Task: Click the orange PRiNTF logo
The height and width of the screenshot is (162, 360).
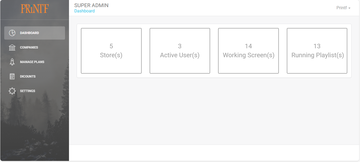Action: tap(35, 9)
